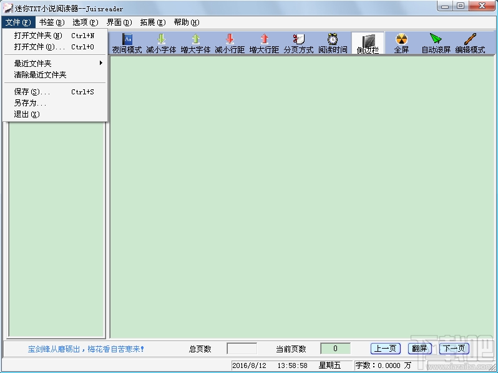Click the 下一页 next page button
The height and width of the screenshot is (373, 498).
454,349
